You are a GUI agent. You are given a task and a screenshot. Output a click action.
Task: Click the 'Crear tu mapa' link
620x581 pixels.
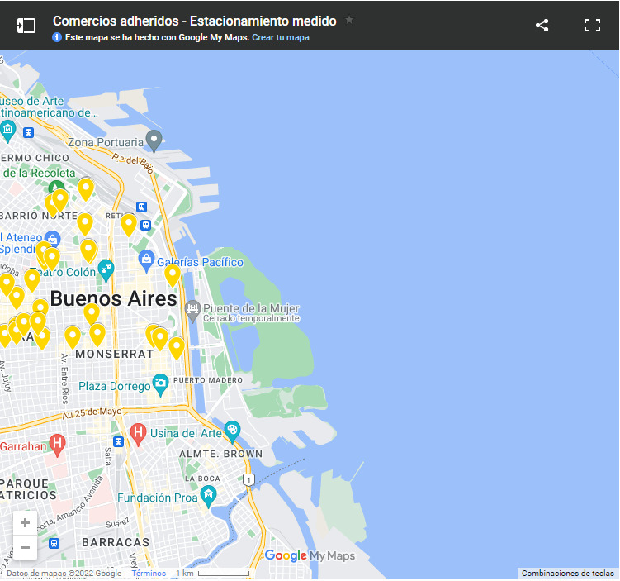pyautogui.click(x=281, y=37)
